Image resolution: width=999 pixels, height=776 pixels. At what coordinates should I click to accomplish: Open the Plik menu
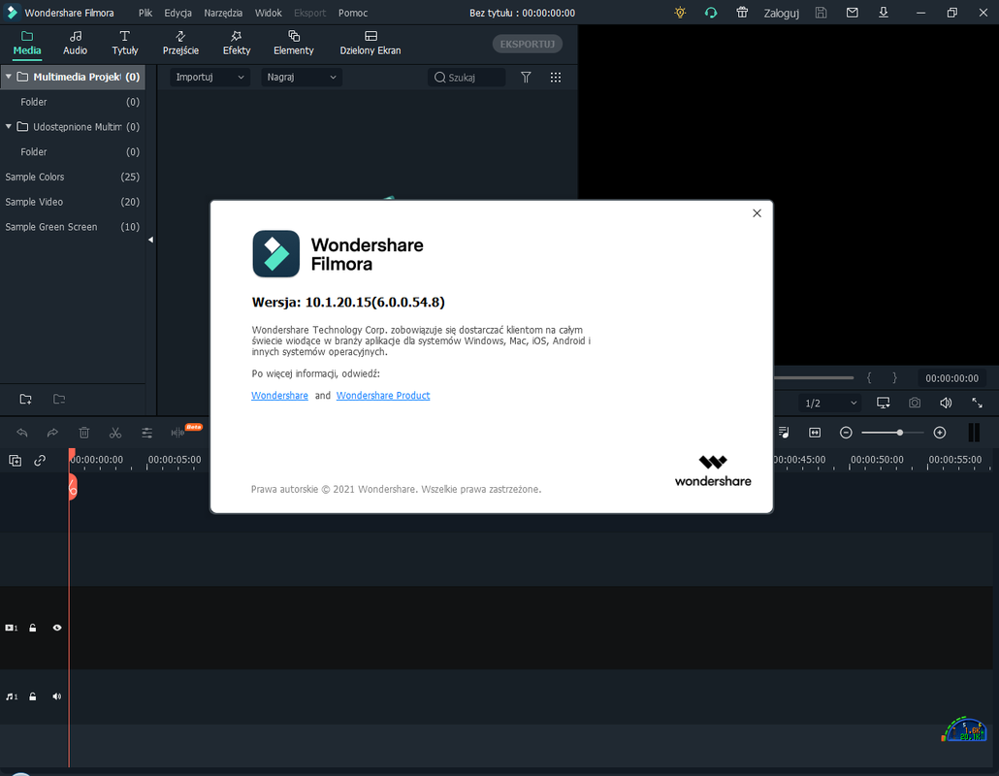[145, 13]
